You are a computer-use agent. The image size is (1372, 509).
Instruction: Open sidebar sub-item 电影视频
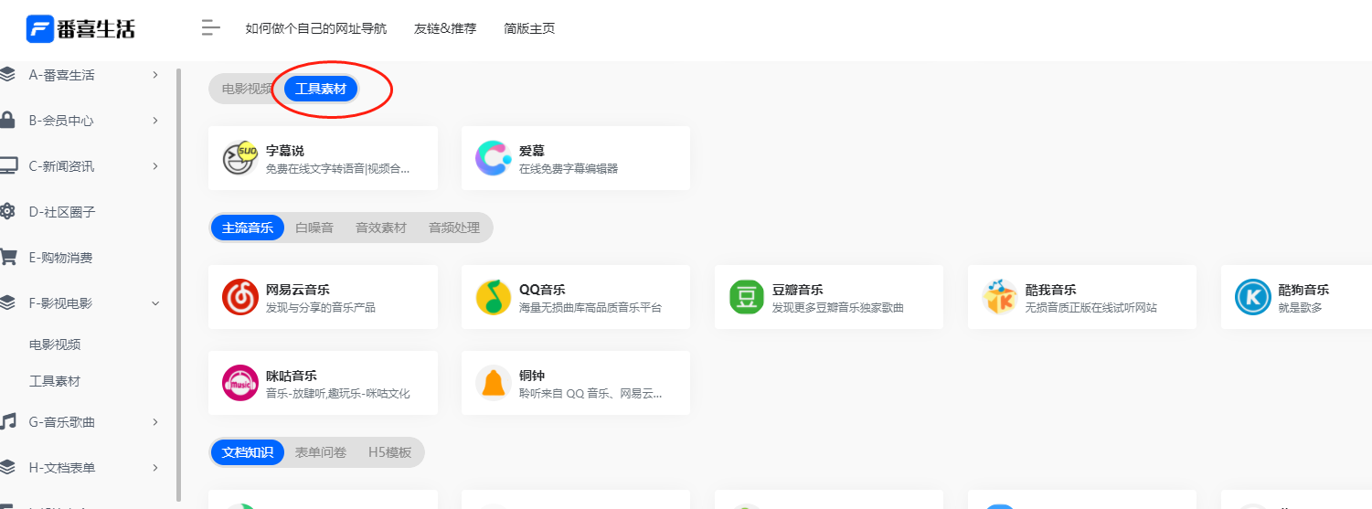click(55, 345)
